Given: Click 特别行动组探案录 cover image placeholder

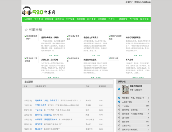Looking at the screenshot, I should (116, 37).
